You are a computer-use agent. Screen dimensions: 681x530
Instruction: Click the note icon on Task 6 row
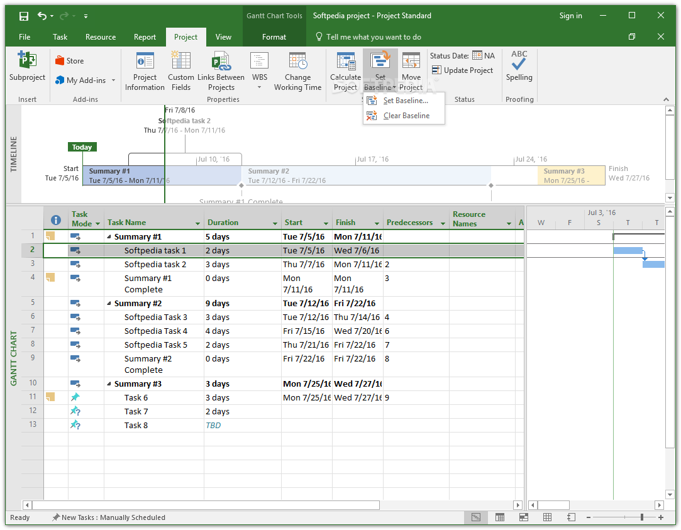click(50, 397)
